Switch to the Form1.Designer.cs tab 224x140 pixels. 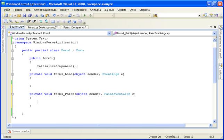click(x=75, y=27)
